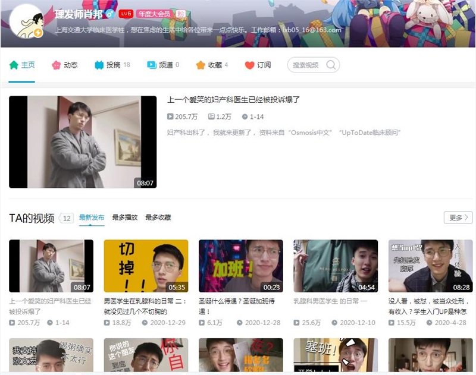Click the 粉 fan medal badge
Viewport: 476px width, 375px height.
[x=181, y=13]
